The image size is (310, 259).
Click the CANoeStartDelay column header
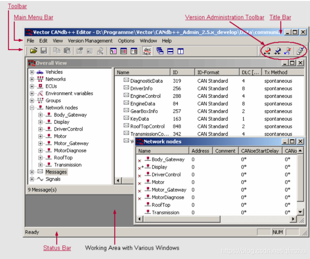[x=260, y=151]
